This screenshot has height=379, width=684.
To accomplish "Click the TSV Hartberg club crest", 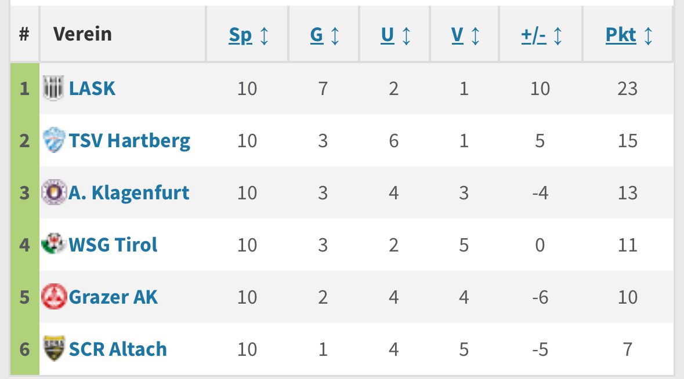I will pos(54,141).
